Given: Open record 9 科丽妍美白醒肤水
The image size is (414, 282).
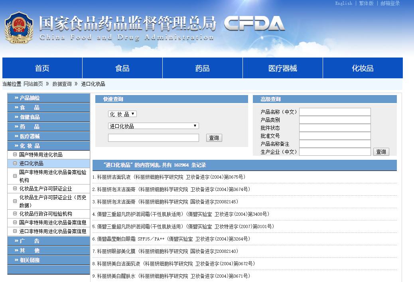Looking at the screenshot, I should 174,276.
